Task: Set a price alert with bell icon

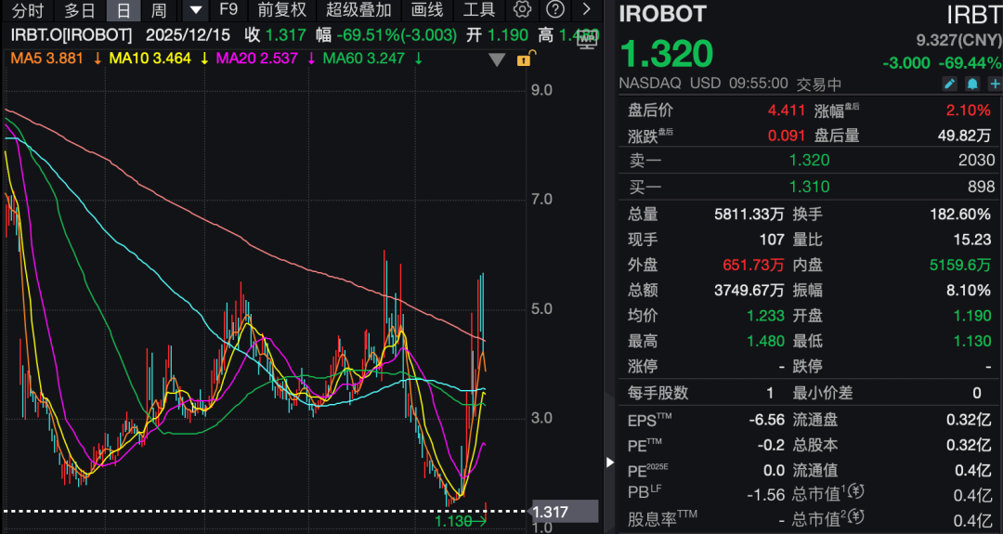Action: point(972,84)
